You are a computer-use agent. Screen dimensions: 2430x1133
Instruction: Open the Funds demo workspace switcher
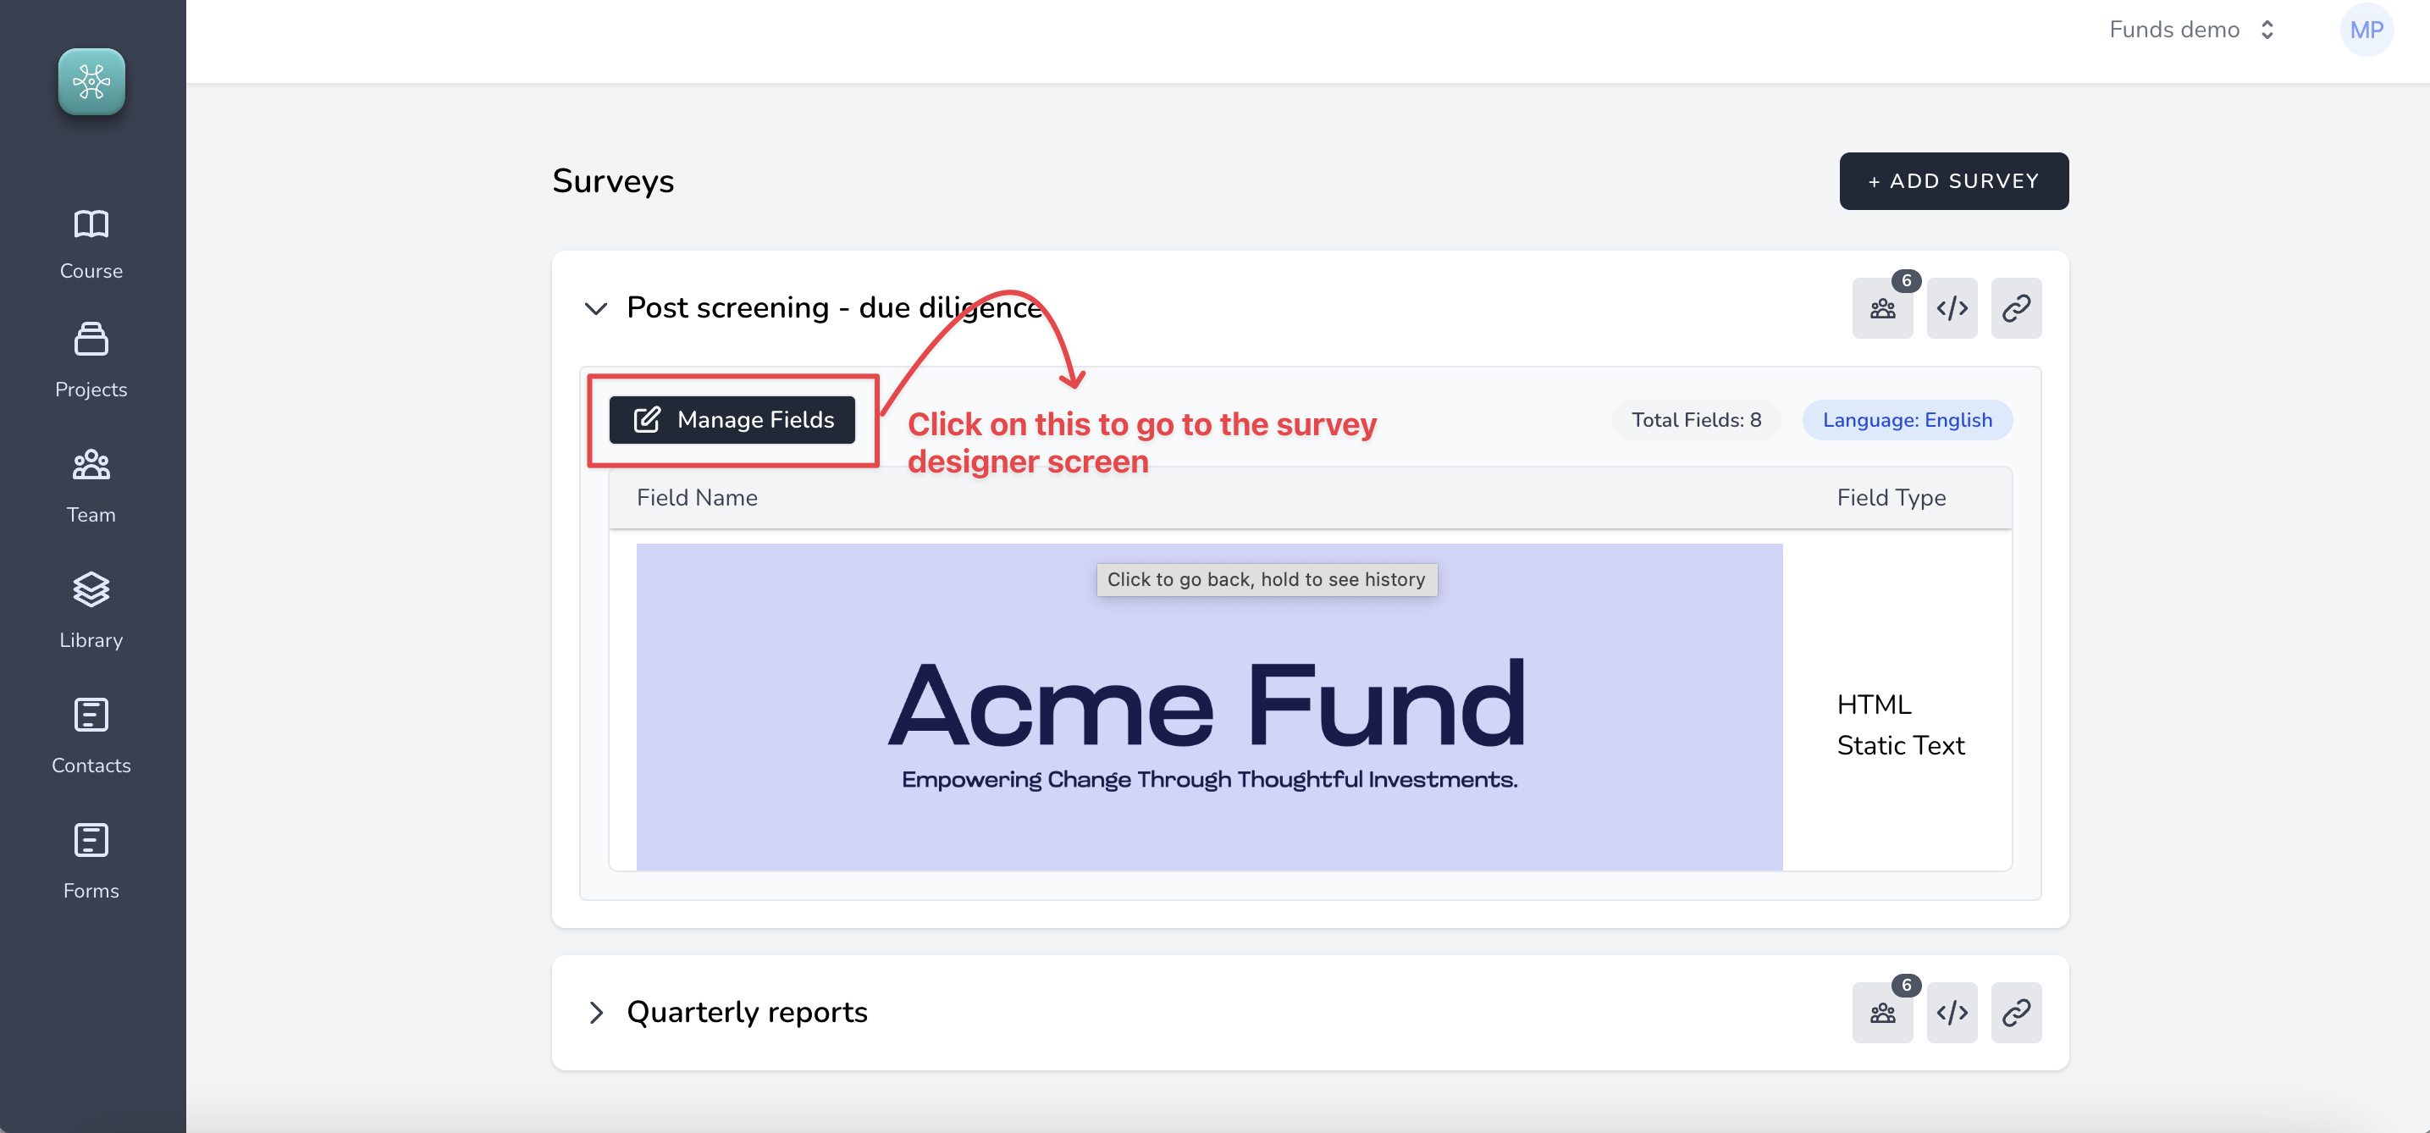2191,30
